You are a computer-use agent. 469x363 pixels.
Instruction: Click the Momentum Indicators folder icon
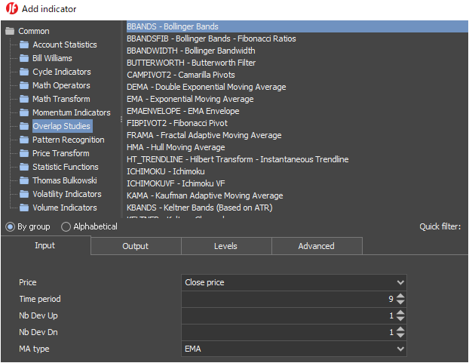[24, 113]
